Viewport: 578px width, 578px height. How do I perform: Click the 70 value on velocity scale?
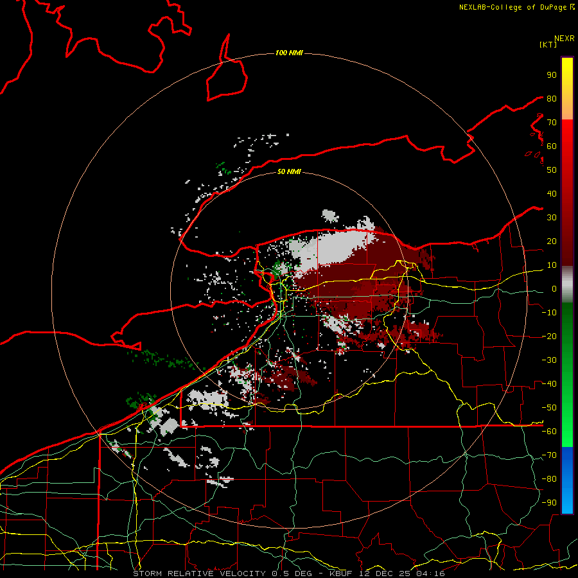coord(552,123)
